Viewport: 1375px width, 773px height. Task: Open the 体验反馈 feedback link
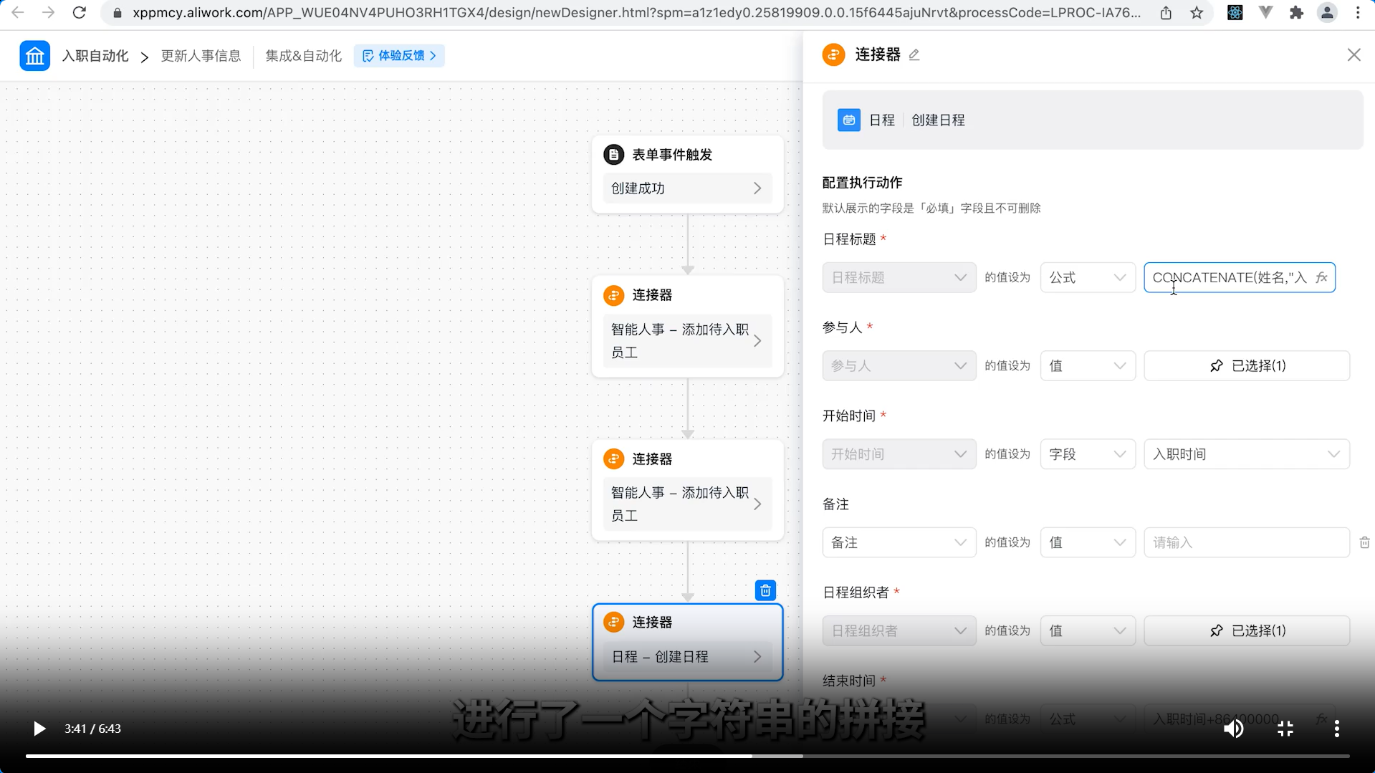(x=399, y=56)
